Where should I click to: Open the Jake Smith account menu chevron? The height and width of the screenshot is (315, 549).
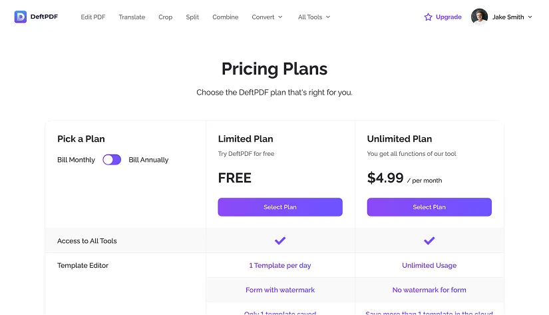[530, 17]
